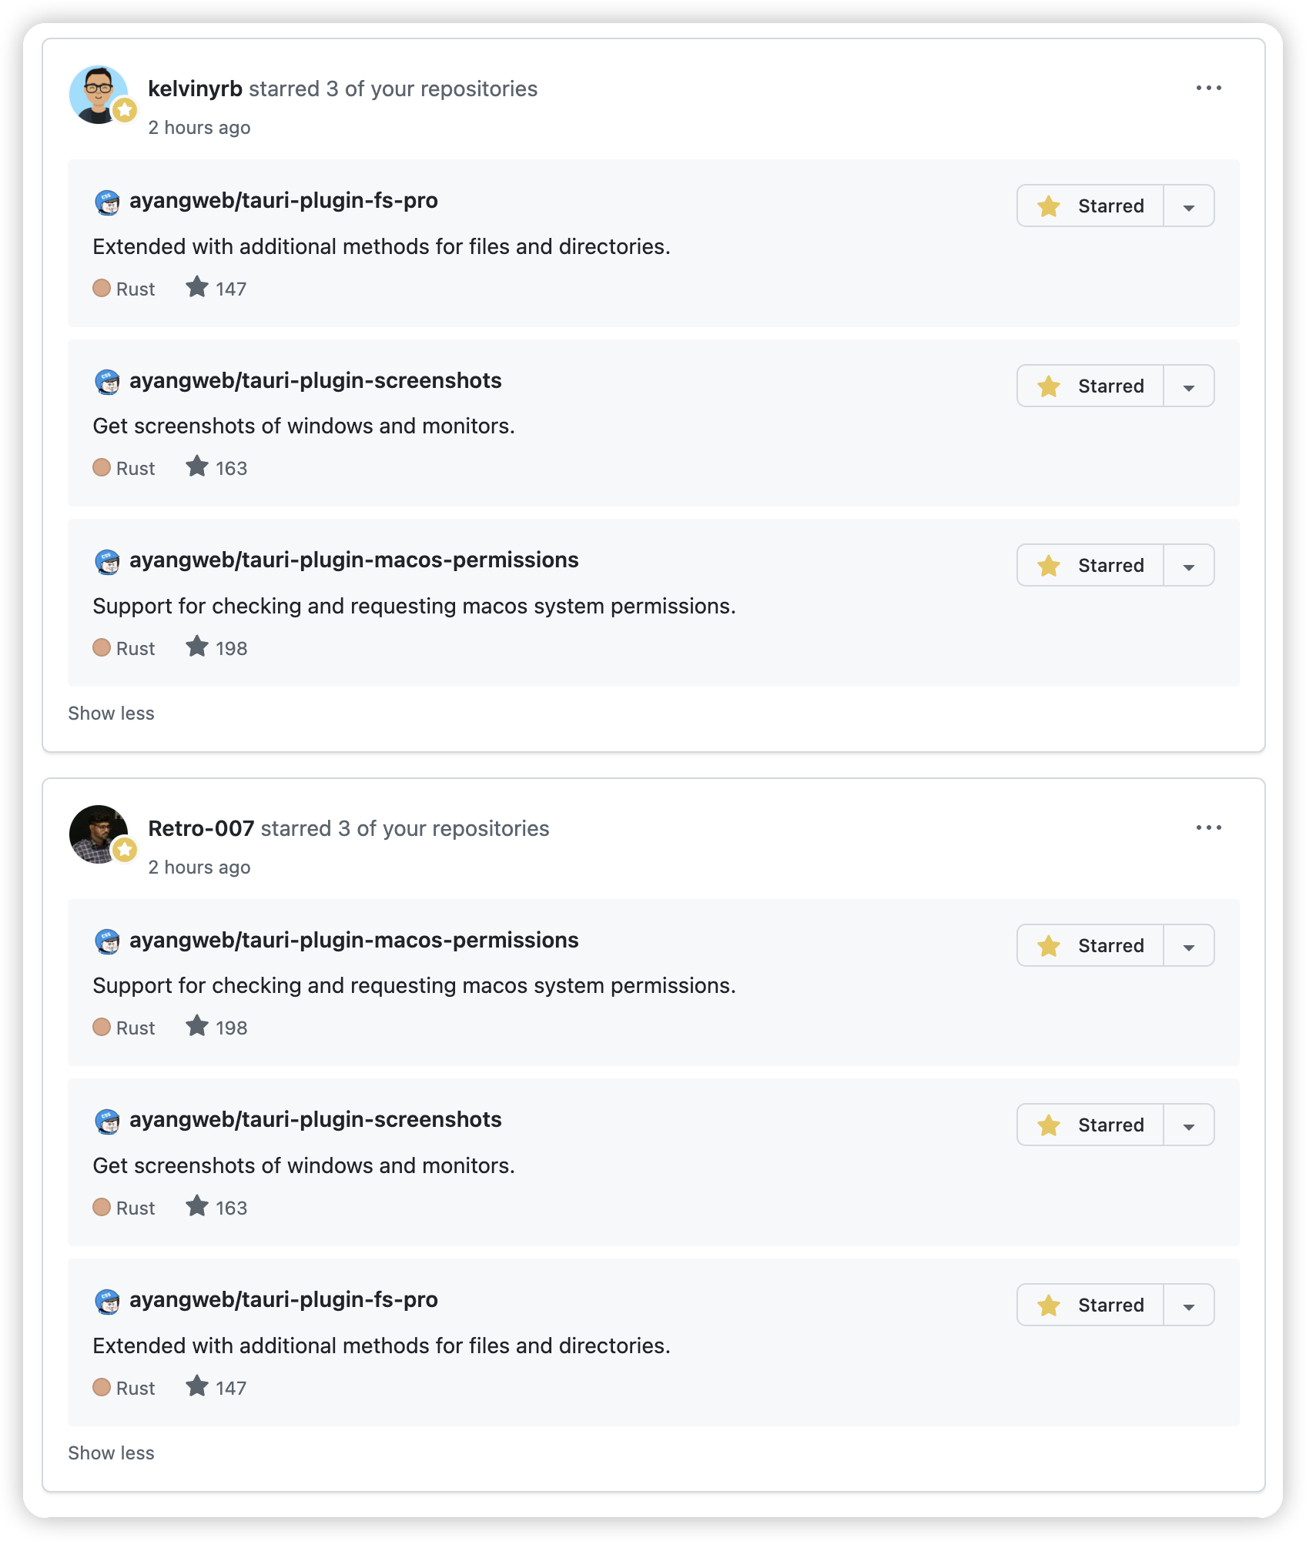Unstar tauri-plugin-fs-pro in kelvinyrb's card
This screenshot has width=1306, height=1541.
coord(1090,206)
